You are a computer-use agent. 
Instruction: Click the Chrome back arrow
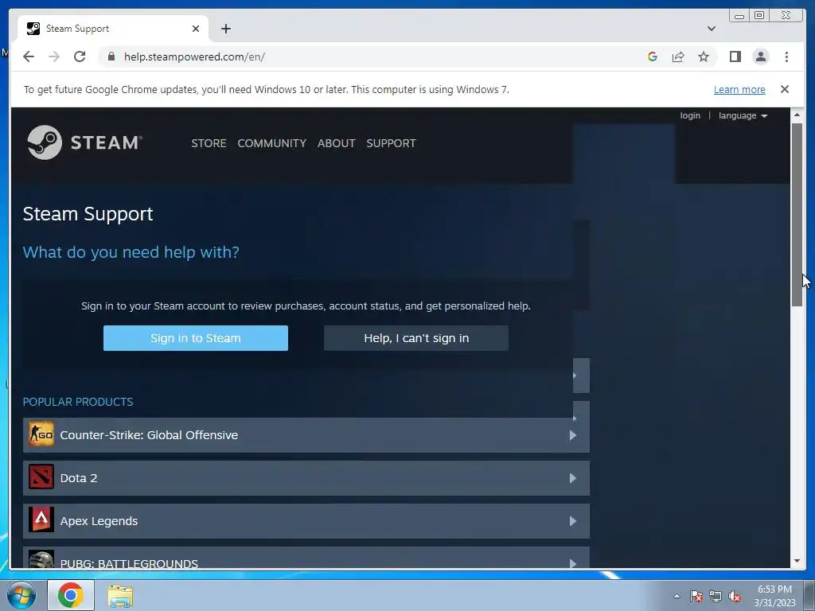pos(29,56)
